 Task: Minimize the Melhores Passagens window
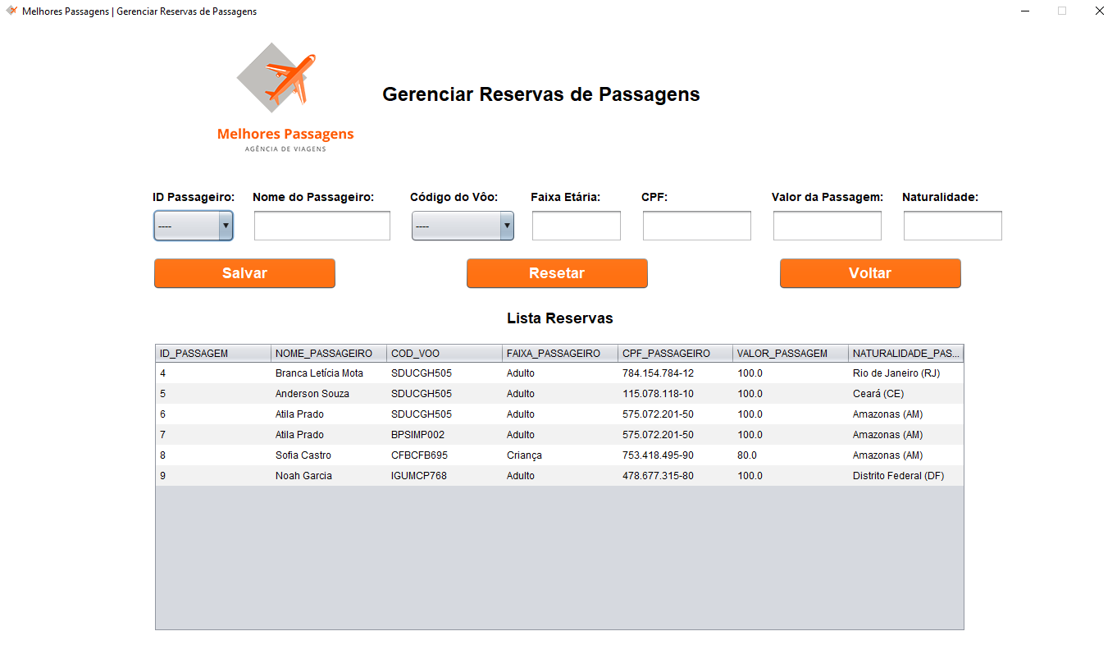point(1025,11)
